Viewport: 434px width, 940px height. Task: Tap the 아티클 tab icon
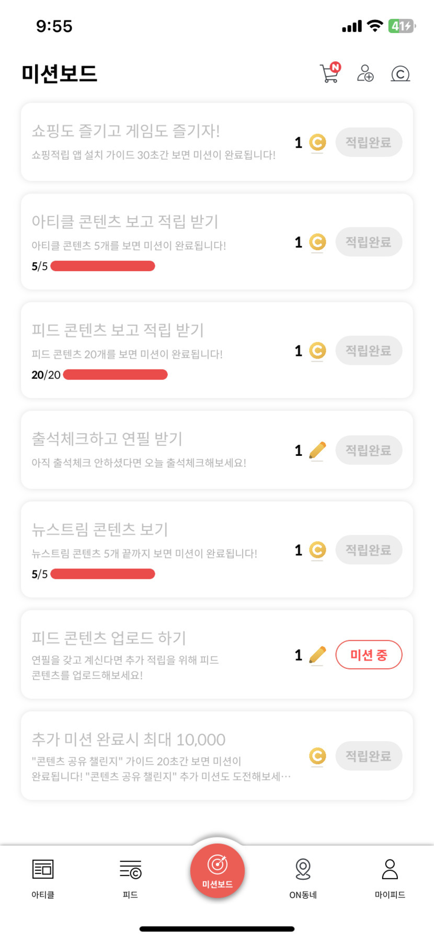point(43,869)
